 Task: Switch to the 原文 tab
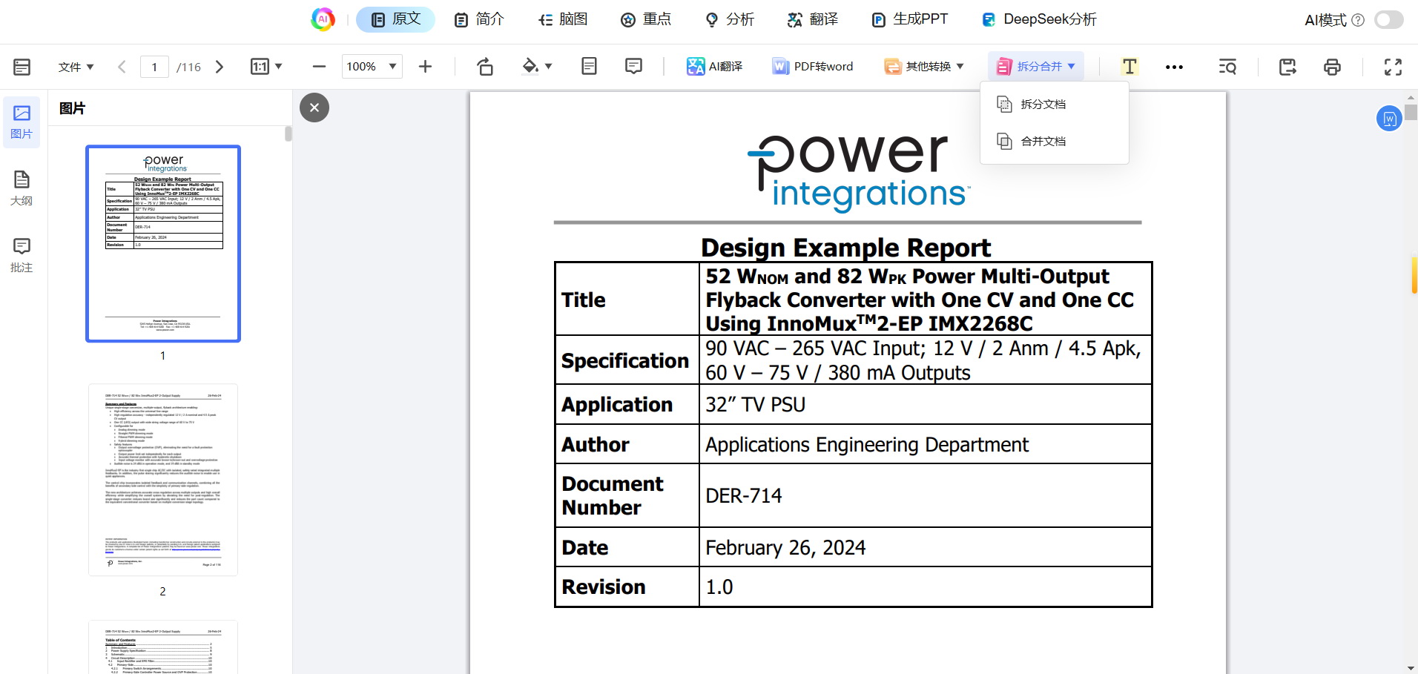click(395, 19)
